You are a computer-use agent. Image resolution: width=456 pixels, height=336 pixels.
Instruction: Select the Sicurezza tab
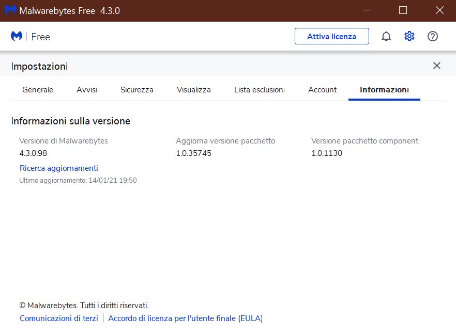[x=136, y=90]
